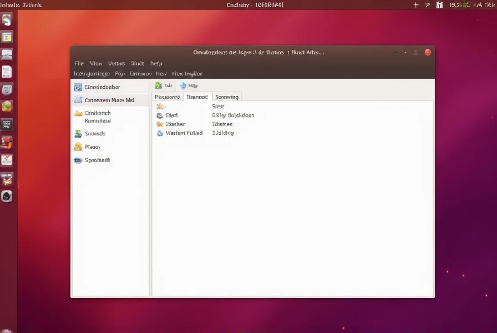
Task: Open the View menu
Action: 96,63
